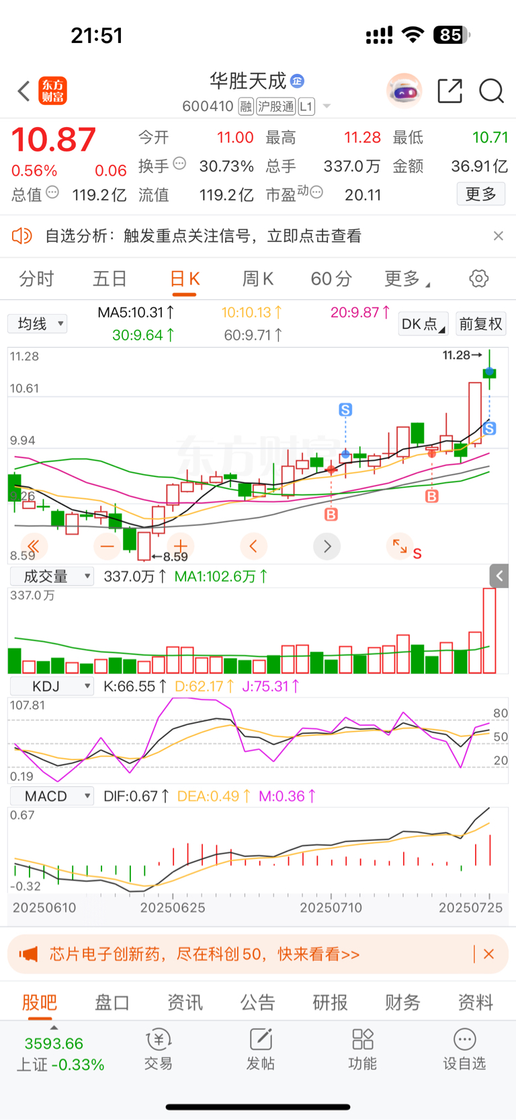Switch to 资料 tab

[x=476, y=1002]
